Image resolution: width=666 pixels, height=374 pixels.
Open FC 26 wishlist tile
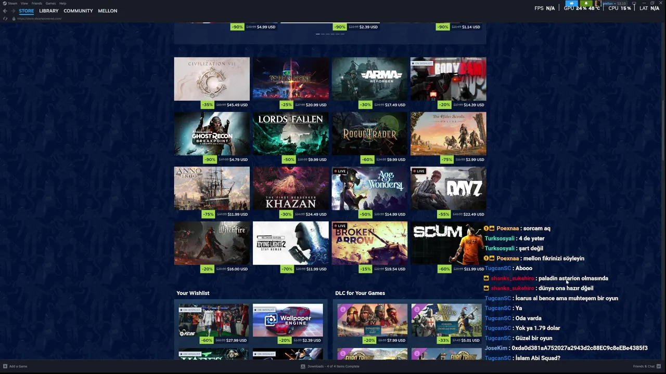(213, 320)
